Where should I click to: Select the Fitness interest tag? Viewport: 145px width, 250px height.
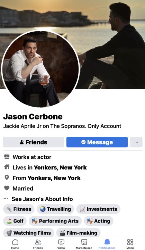[19, 209]
